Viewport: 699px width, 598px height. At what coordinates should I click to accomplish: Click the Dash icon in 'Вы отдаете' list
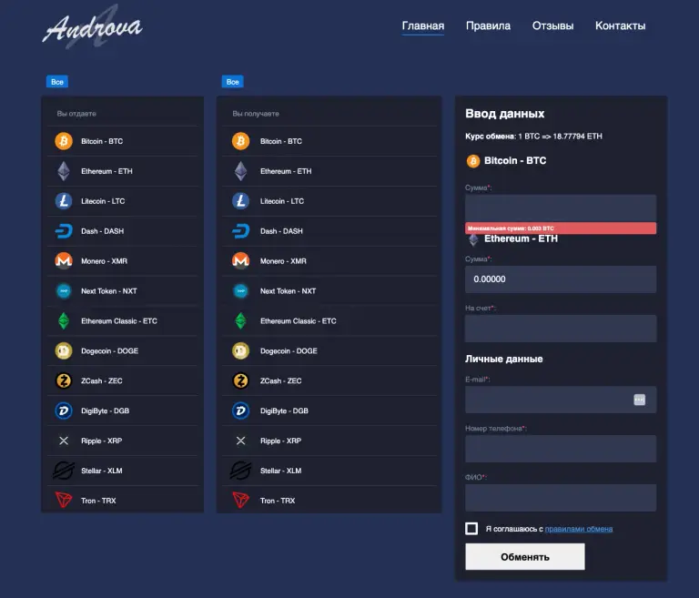tap(64, 231)
